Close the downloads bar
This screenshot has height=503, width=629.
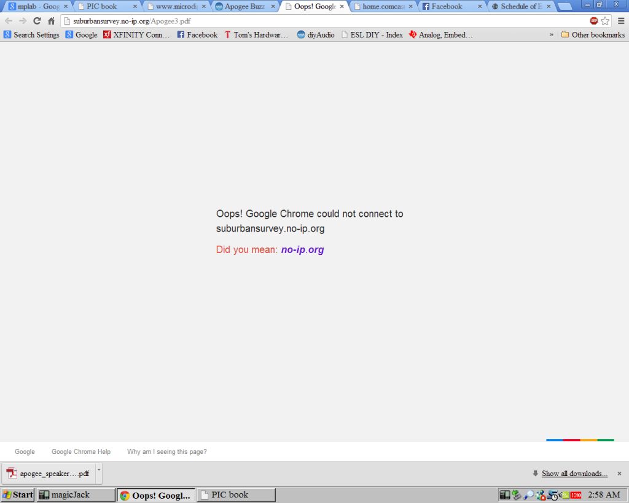tap(619, 474)
